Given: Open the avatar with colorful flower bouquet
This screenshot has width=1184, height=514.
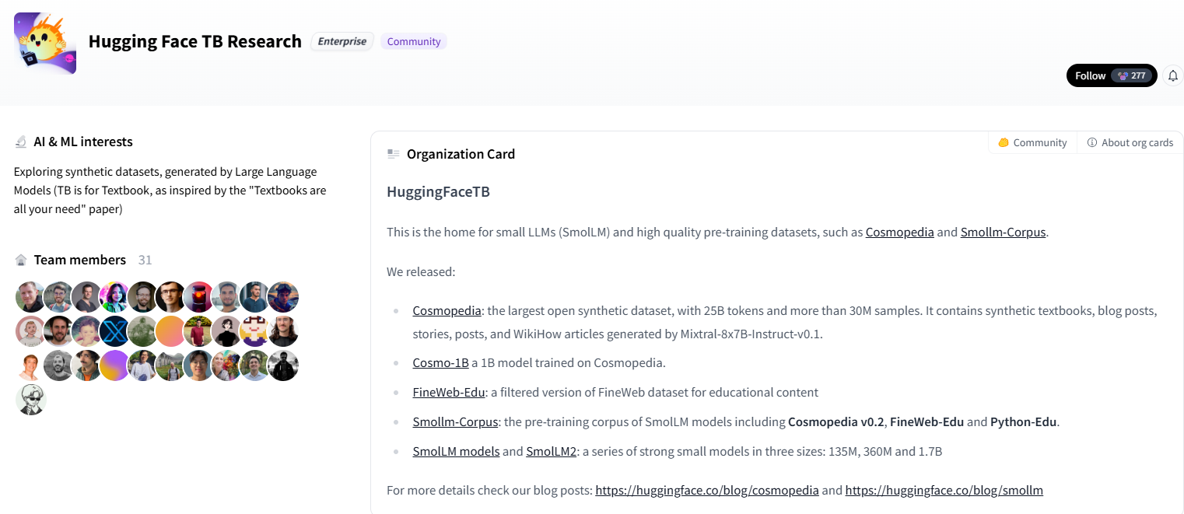Looking at the screenshot, I should pos(227,365).
